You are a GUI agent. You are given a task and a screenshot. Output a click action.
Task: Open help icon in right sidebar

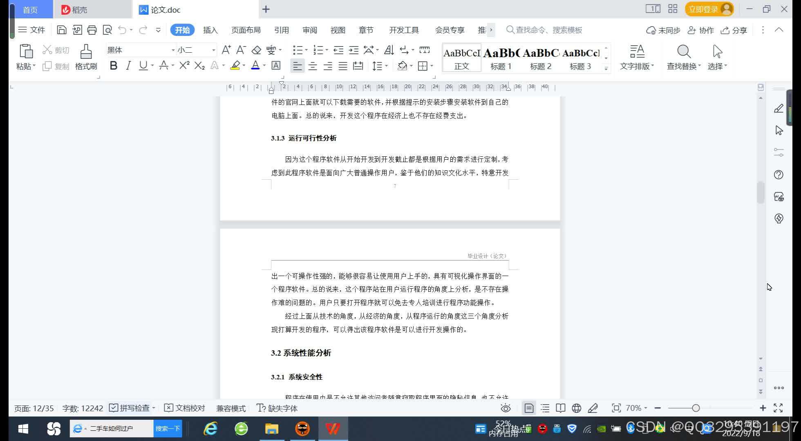(x=779, y=175)
